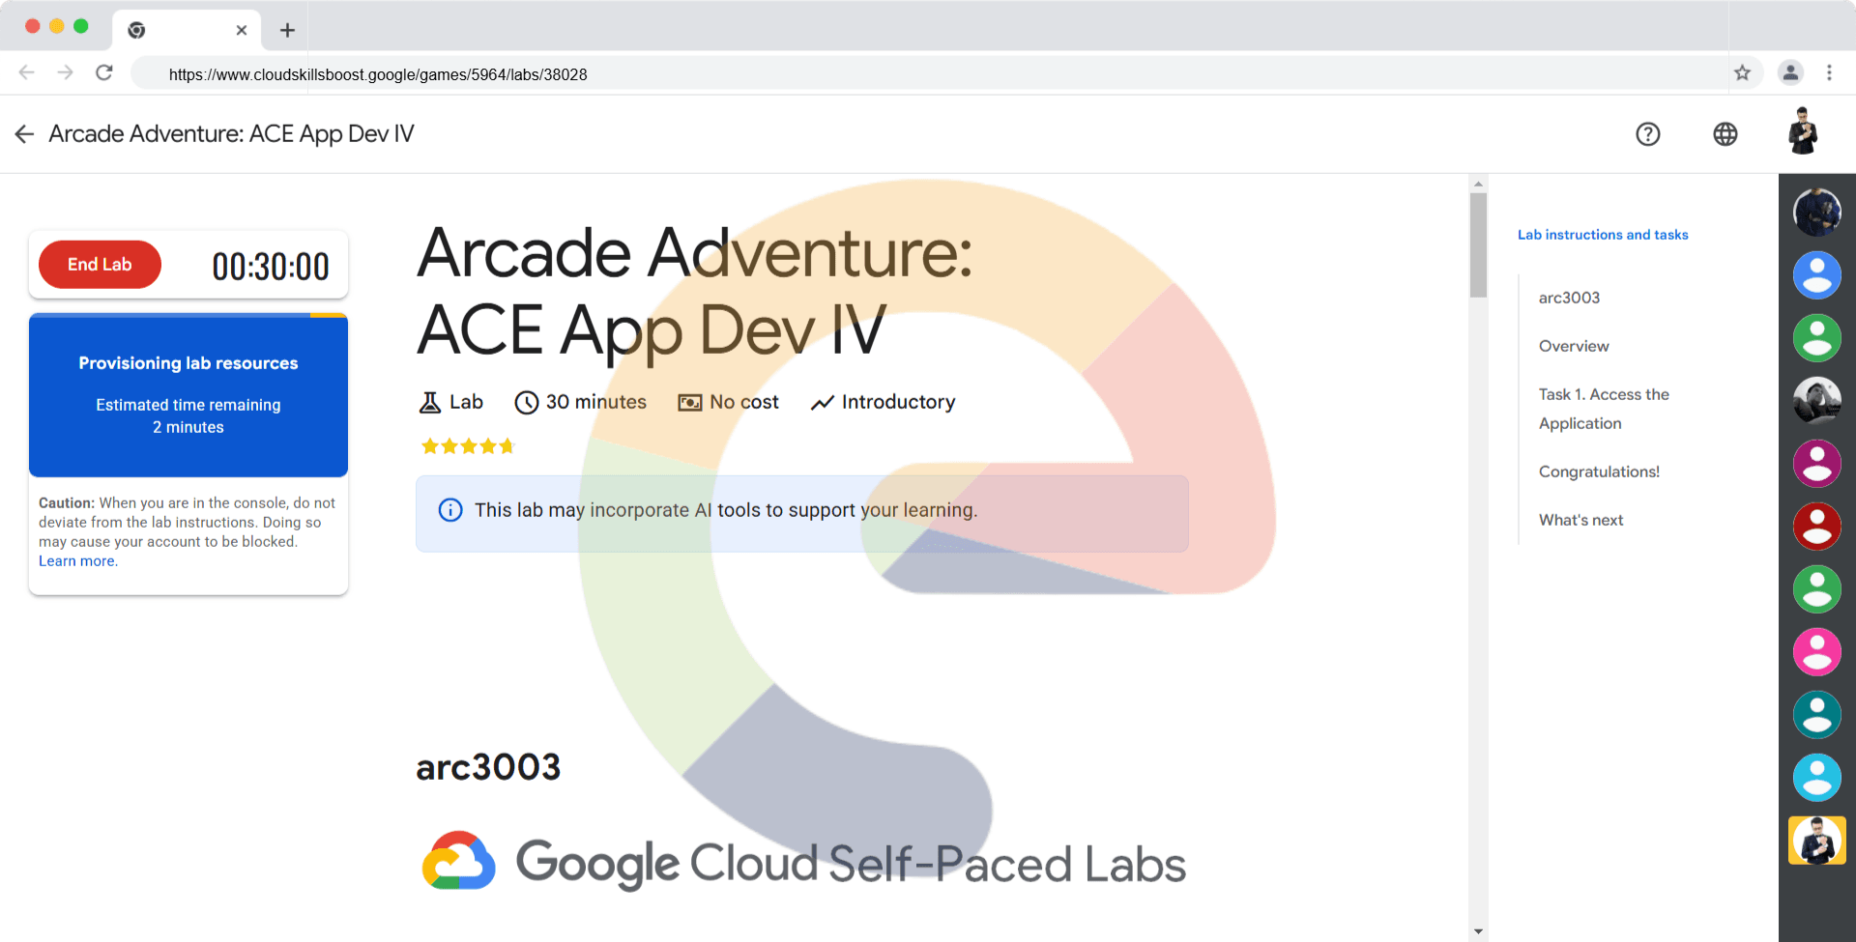Screen dimensions: 1856x942
Task: Open the help question mark icon
Action: [1647, 134]
